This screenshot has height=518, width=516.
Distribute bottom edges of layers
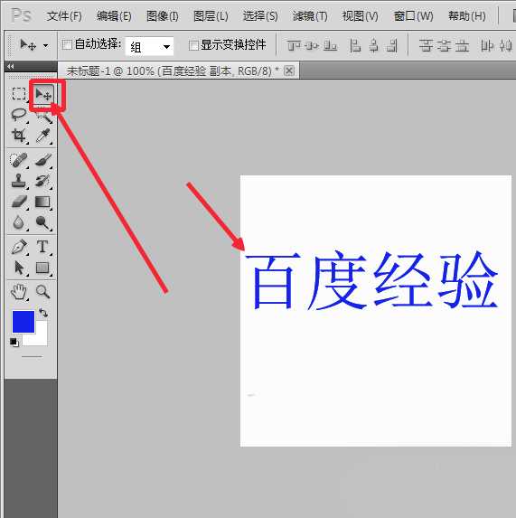pyautogui.click(x=462, y=45)
